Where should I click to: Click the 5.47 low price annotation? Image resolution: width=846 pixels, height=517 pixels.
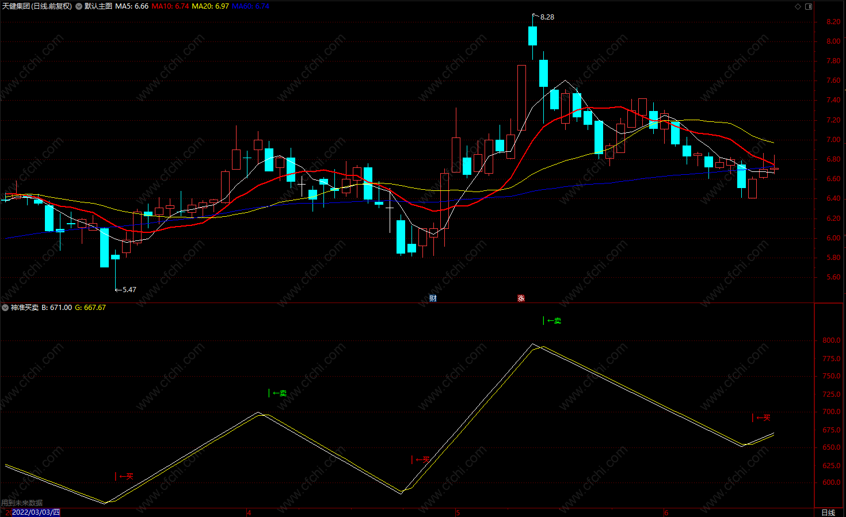129,290
